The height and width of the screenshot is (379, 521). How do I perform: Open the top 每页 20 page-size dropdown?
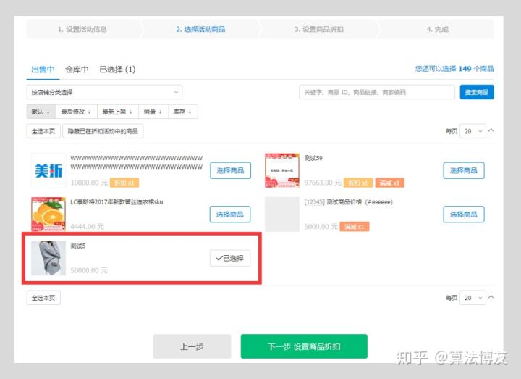[474, 131]
